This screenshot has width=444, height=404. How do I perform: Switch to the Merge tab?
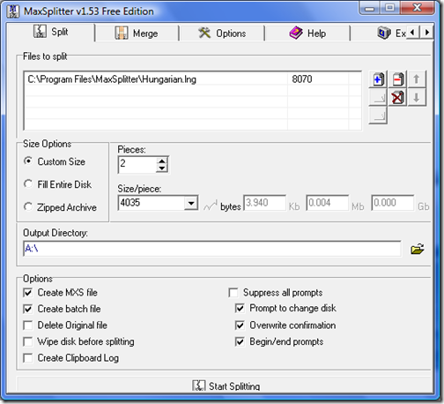137,34
